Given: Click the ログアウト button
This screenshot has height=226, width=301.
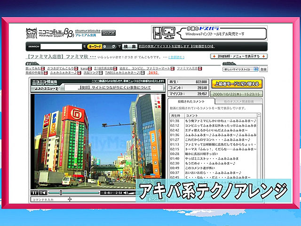Looking at the screenshot, I should (x=109, y=33).
